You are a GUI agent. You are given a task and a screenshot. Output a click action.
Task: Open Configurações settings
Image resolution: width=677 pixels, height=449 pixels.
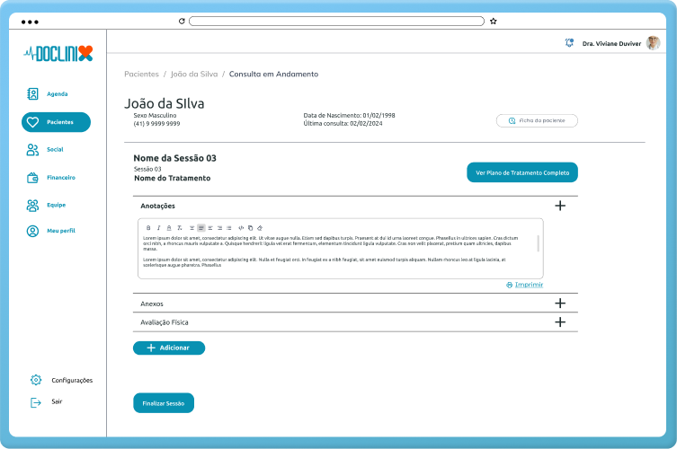[x=70, y=380]
